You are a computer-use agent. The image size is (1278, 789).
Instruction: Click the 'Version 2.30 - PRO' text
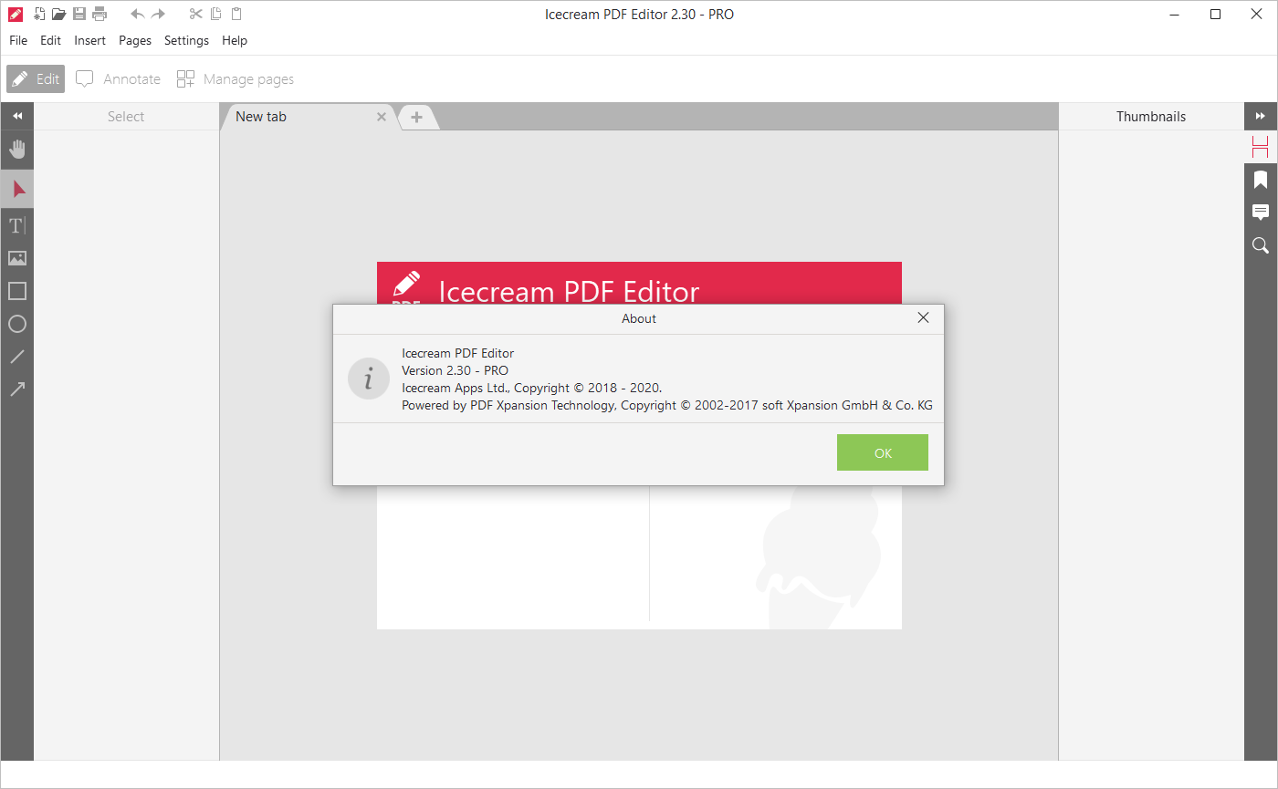(456, 370)
